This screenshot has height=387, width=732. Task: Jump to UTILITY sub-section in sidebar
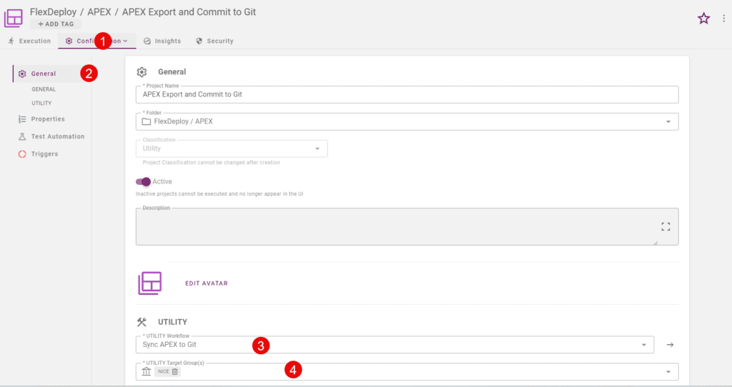41,103
